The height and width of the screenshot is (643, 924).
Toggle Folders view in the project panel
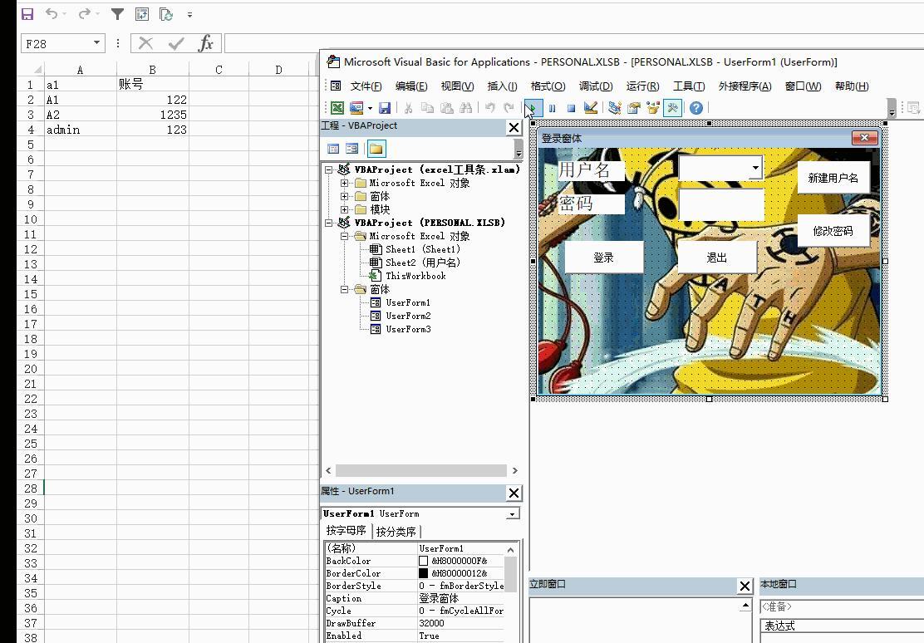tap(376, 149)
